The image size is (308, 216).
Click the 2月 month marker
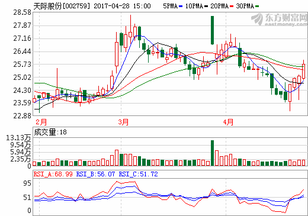[x=41, y=122]
